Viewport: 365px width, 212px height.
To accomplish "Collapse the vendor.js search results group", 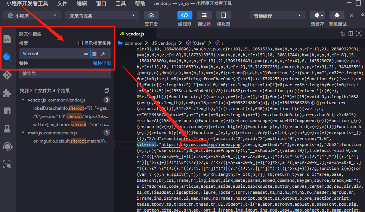I will pos(24,100).
